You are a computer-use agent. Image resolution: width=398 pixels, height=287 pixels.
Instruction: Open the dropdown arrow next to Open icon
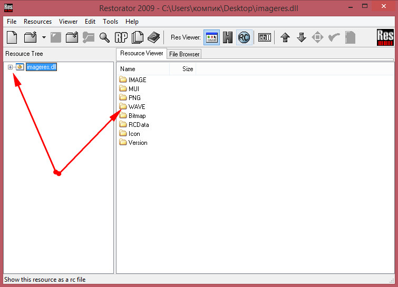(44, 37)
